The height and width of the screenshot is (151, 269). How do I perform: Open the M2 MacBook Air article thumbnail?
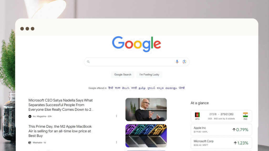[146, 136]
